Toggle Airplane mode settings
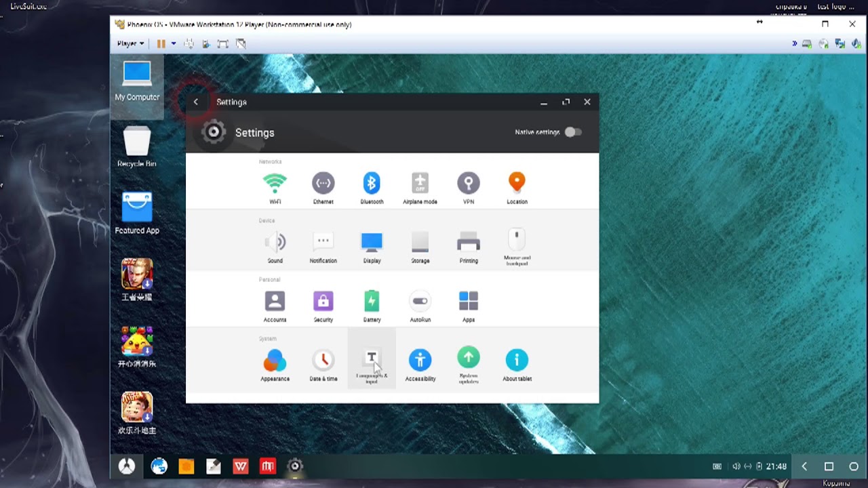This screenshot has height=488, width=868. pos(420,182)
